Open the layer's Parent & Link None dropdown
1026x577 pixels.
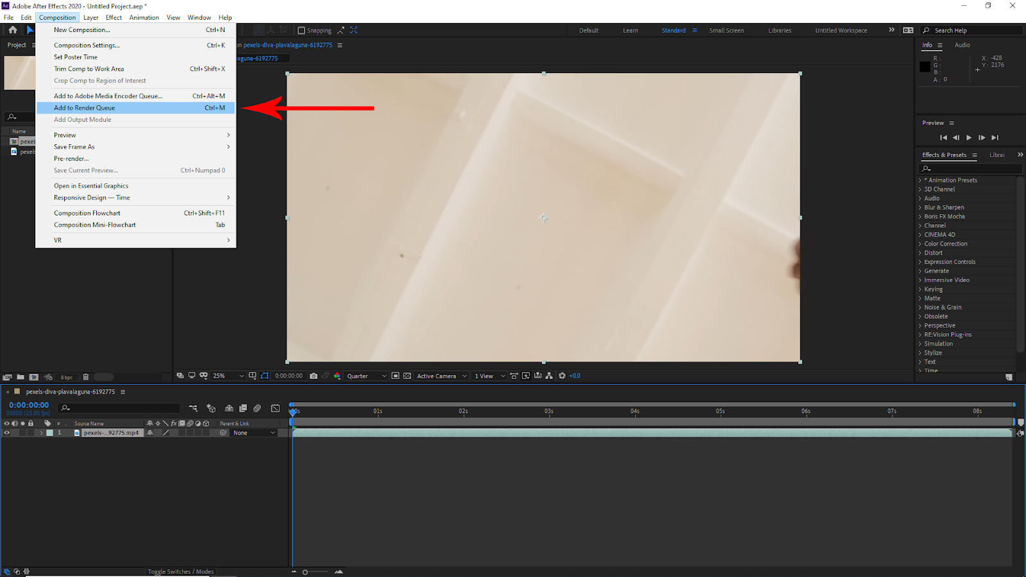pyautogui.click(x=254, y=433)
